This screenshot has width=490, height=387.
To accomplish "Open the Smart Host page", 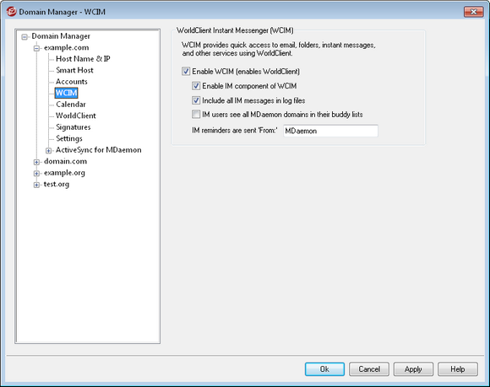I will 74,70.
